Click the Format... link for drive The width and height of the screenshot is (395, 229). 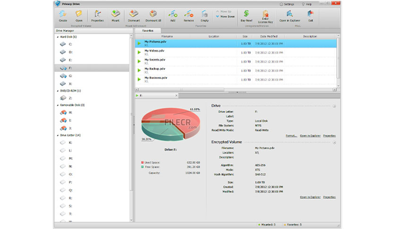point(291,136)
